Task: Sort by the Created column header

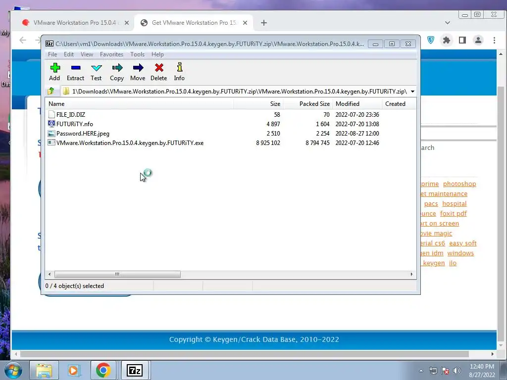Action: tap(399, 104)
